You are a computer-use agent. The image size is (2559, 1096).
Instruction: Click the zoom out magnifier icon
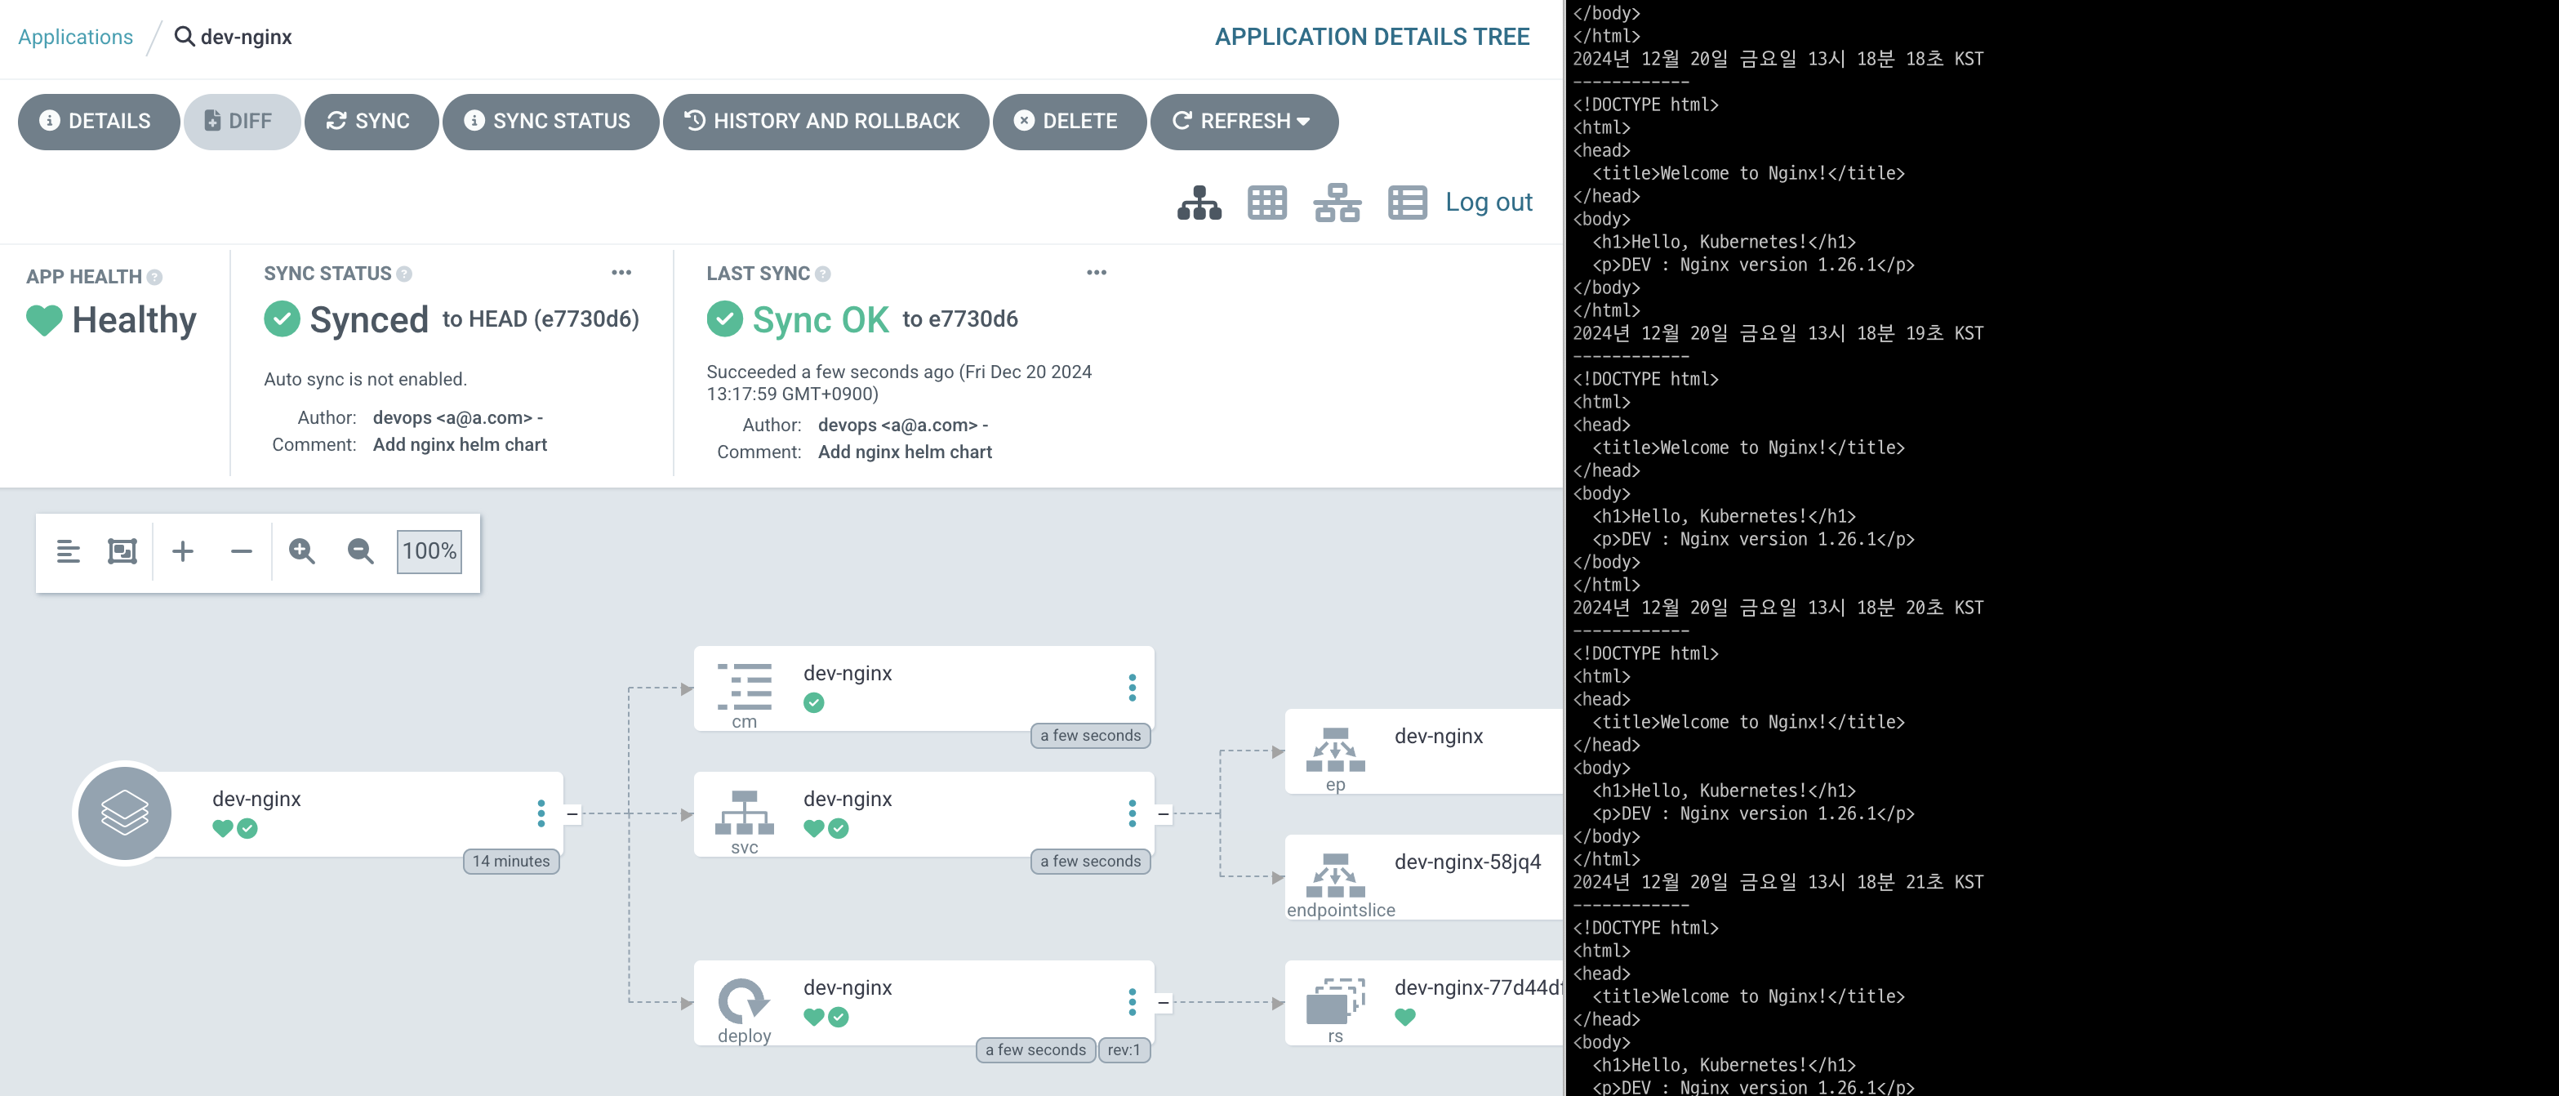coord(359,551)
